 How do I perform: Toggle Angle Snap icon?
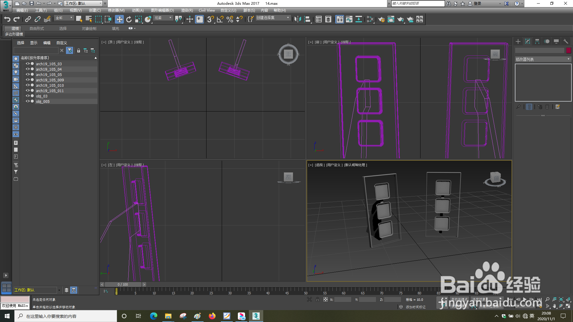click(x=220, y=19)
